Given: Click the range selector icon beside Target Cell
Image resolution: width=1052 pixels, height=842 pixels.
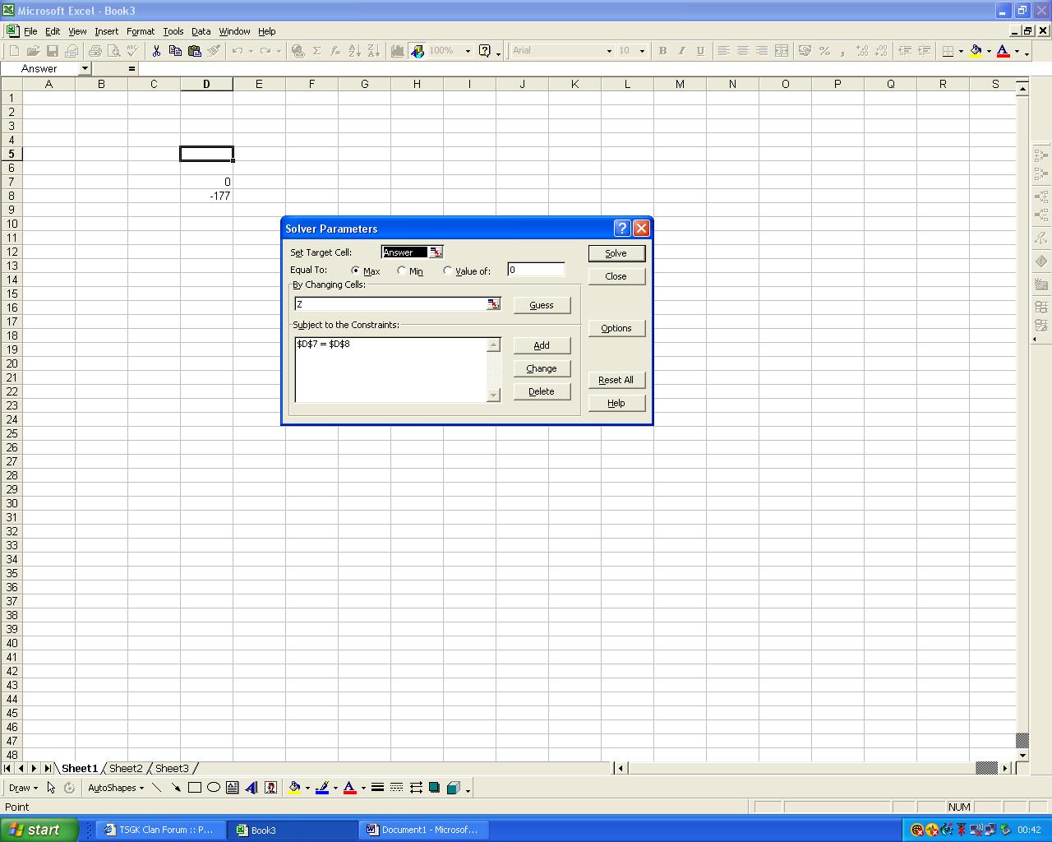Looking at the screenshot, I should [436, 252].
